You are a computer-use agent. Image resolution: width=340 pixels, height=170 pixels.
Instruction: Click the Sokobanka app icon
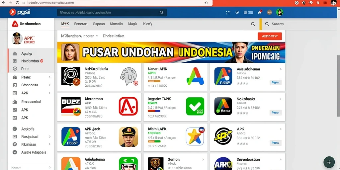tap(223, 106)
